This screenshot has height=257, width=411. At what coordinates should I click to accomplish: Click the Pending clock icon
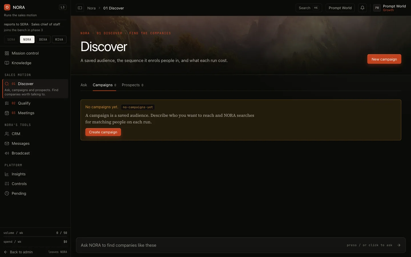coord(7,193)
